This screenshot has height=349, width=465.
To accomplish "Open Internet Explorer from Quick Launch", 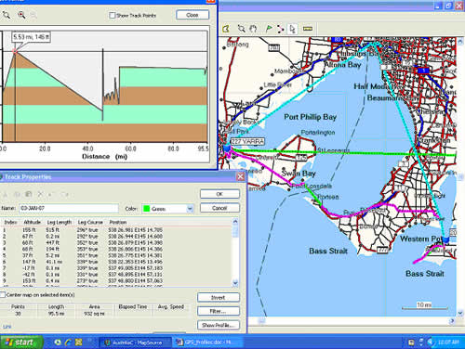I will coord(68,343).
